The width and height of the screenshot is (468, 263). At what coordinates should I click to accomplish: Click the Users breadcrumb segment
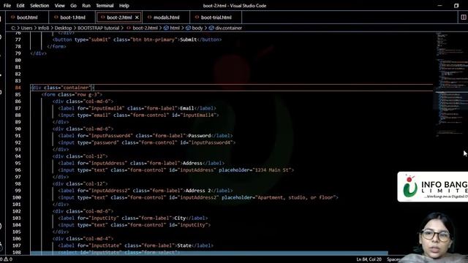pyautogui.click(x=26, y=28)
